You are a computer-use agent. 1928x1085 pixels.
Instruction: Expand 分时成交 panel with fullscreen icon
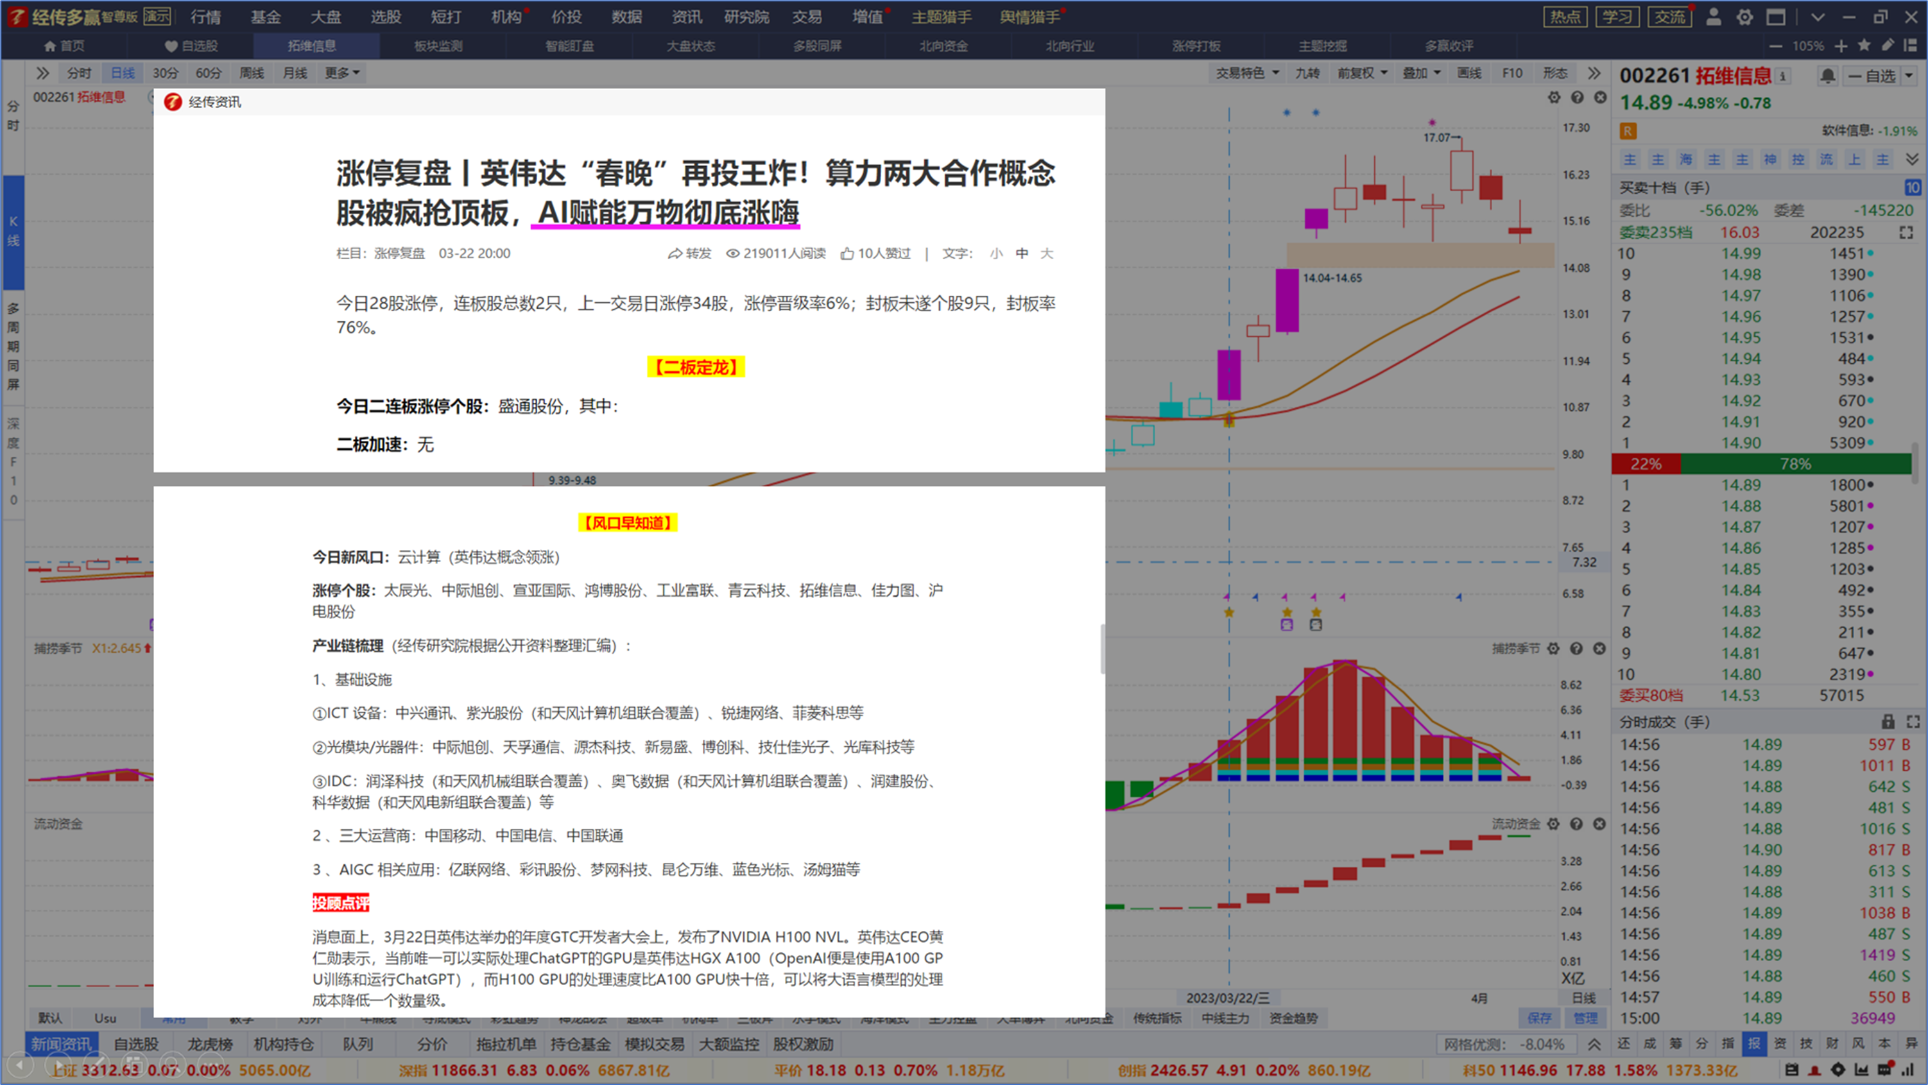pyautogui.click(x=1913, y=721)
